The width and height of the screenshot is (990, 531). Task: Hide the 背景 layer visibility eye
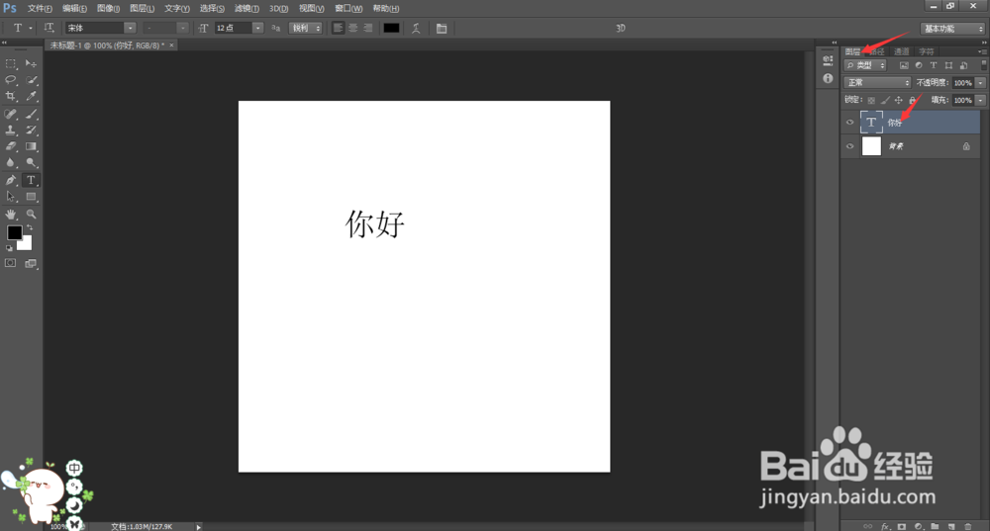[x=849, y=146]
